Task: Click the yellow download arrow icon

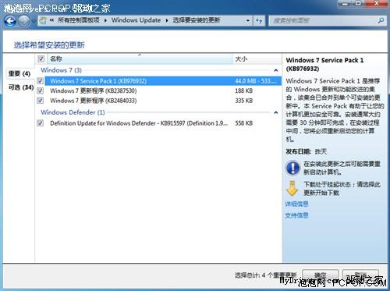Action: pyautogui.click(x=292, y=188)
